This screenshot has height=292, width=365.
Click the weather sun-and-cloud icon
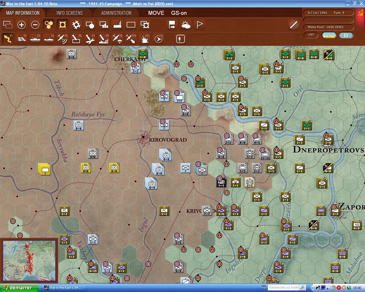pyautogui.click(x=186, y=25)
